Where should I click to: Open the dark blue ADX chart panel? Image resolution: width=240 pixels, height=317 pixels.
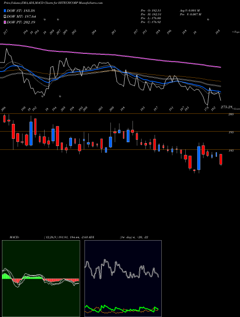pyautogui.click(x=123, y=279)
